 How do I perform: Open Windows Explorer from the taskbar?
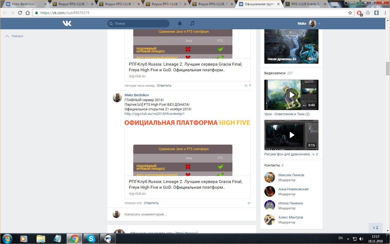pos(41,239)
